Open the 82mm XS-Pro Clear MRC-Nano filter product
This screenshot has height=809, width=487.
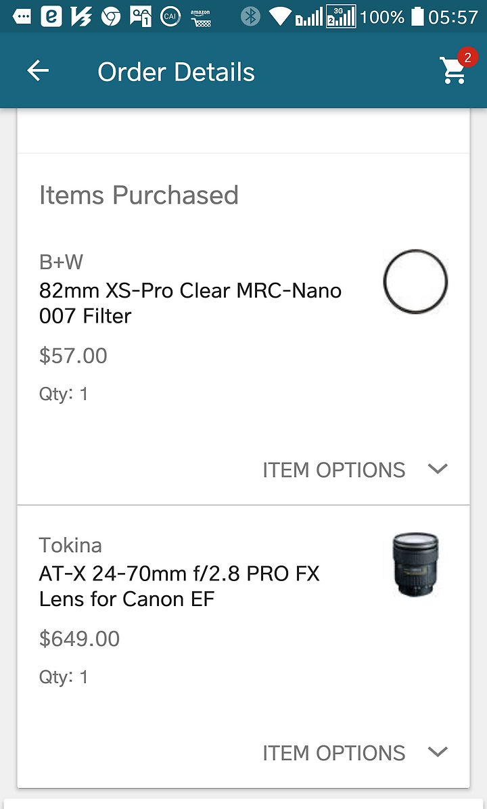(x=190, y=303)
